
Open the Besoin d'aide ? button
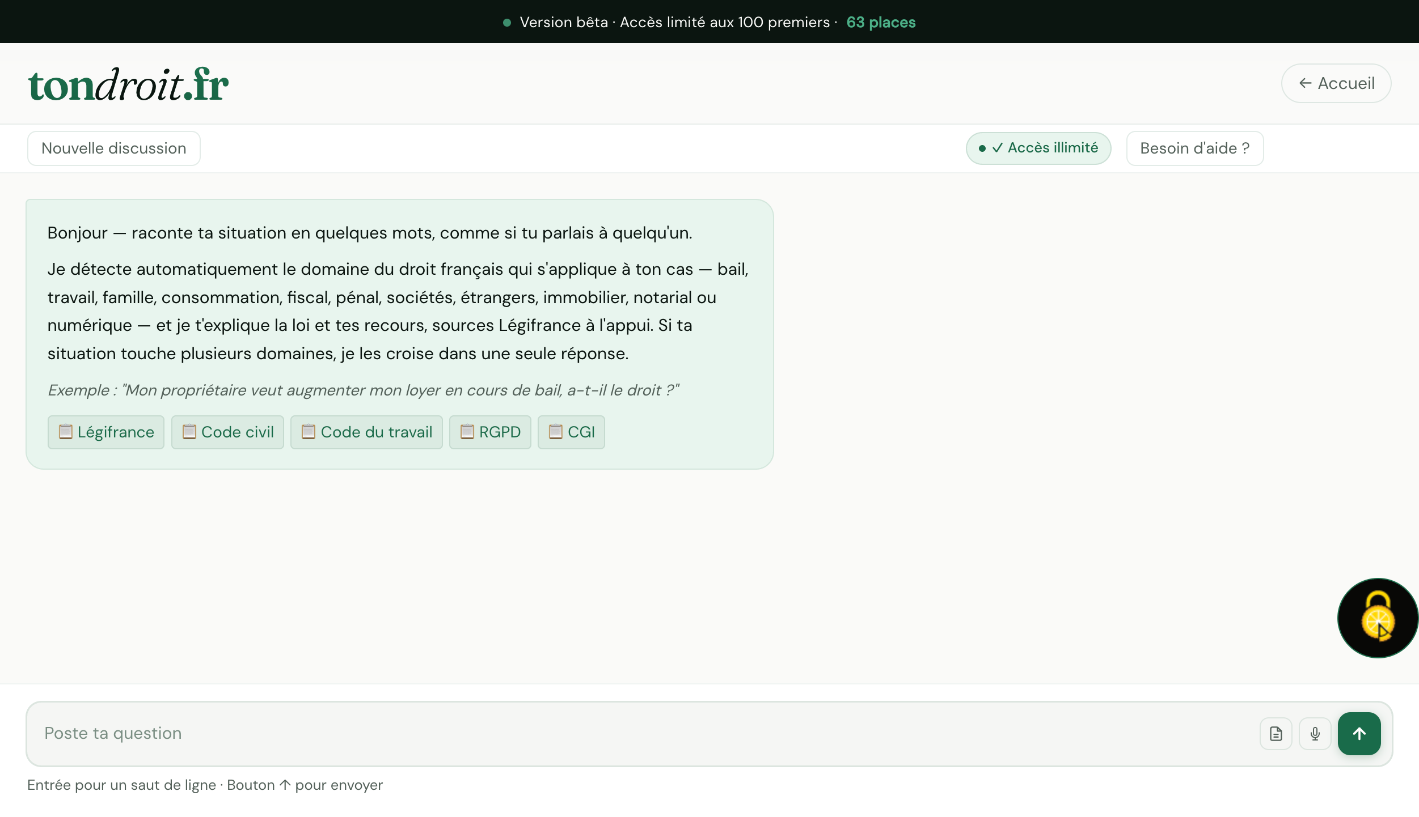pyautogui.click(x=1194, y=148)
